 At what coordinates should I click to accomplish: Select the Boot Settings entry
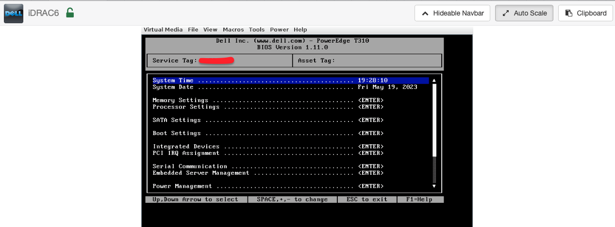[x=268, y=133]
